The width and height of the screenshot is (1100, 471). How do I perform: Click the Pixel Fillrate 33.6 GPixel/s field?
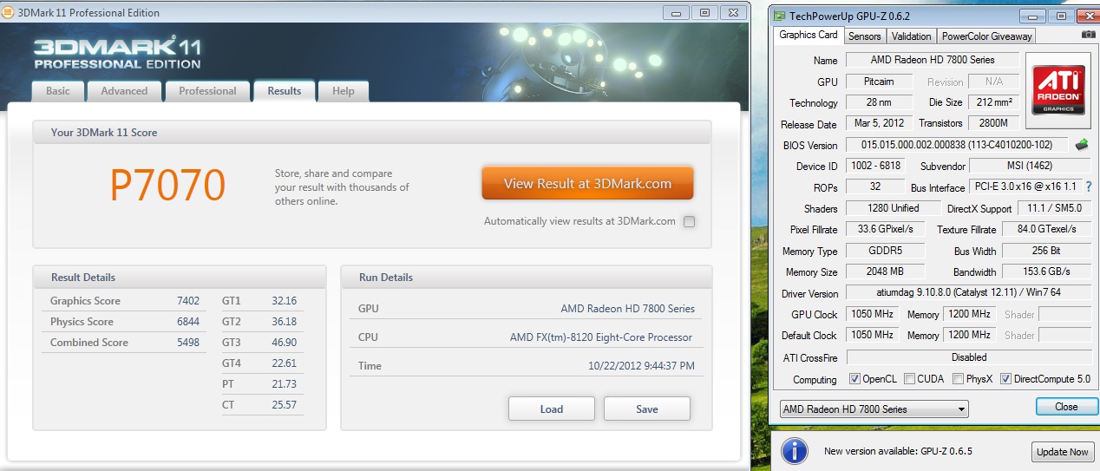click(x=885, y=229)
